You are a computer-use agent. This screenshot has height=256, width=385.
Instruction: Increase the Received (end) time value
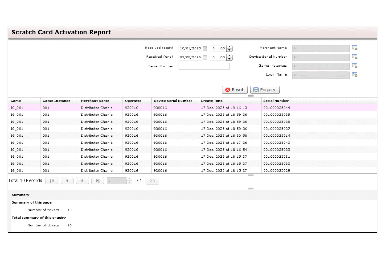tap(229, 56)
